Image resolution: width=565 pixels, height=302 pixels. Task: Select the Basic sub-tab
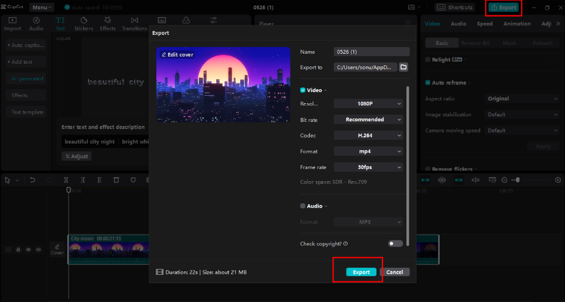pos(442,43)
